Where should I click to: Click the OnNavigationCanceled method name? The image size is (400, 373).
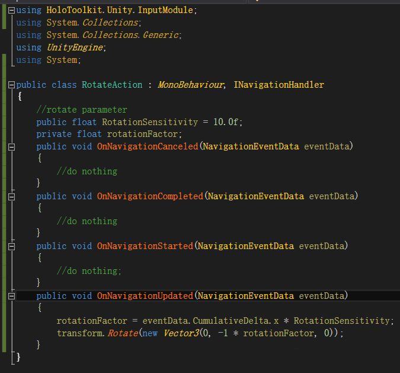[x=148, y=146]
